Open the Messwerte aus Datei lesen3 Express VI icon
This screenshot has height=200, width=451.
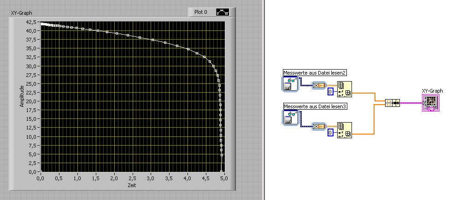click(290, 117)
